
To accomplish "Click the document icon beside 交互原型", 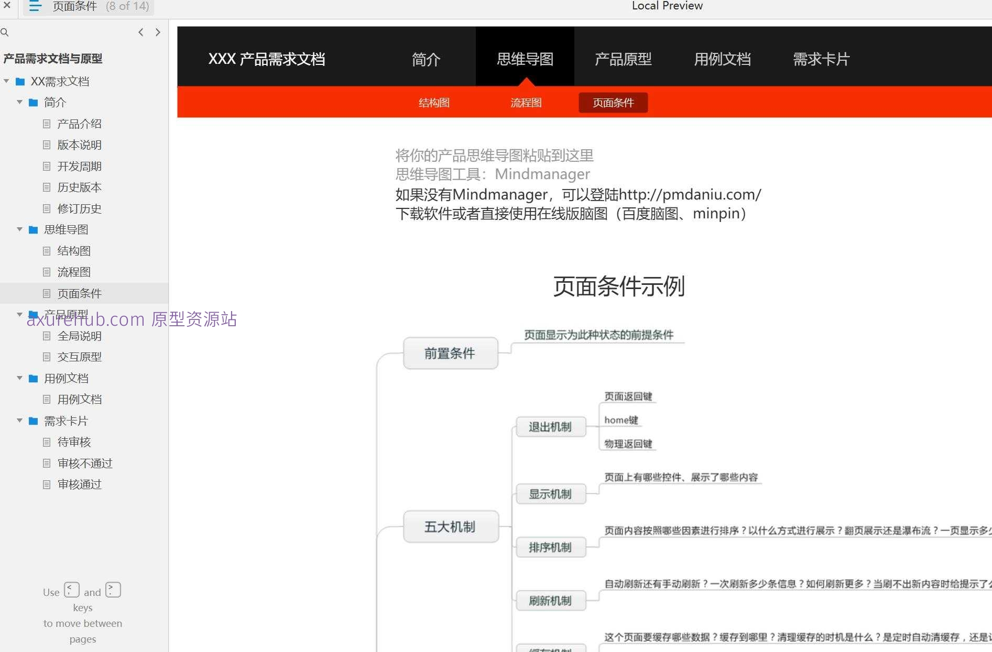I will pos(47,357).
